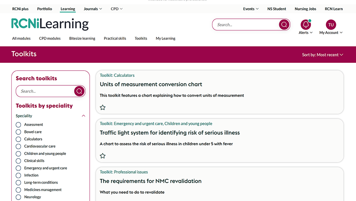Expand the CPD dropdown menu
This screenshot has height=201, width=356.
tap(117, 9)
